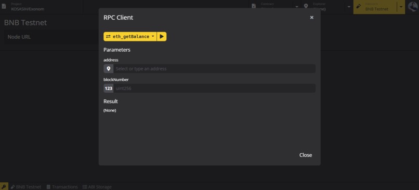Click the (None) result value
This screenshot has width=419, height=190.
click(110, 110)
